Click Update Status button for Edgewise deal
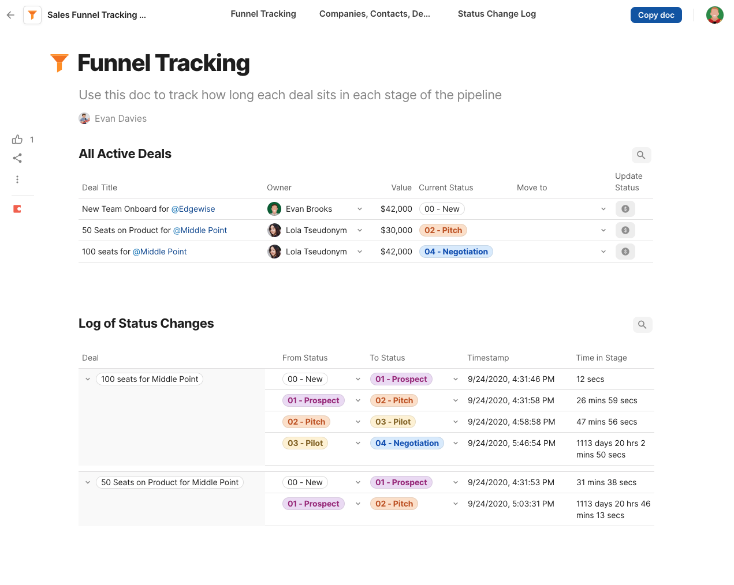This screenshot has width=734, height=585. click(x=625, y=209)
